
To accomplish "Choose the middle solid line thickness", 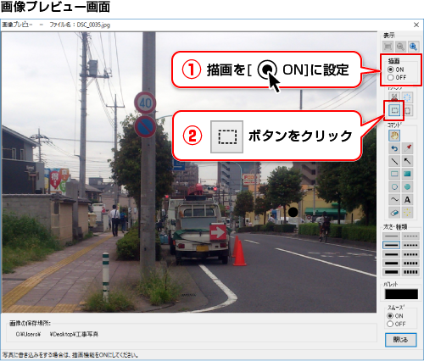I will point(391,254).
